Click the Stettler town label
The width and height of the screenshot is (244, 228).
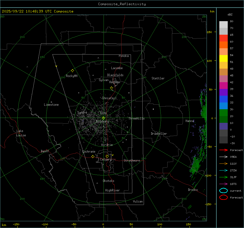158,78
